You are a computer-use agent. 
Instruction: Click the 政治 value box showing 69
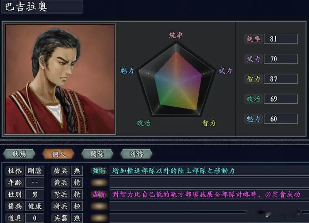[x=281, y=99]
